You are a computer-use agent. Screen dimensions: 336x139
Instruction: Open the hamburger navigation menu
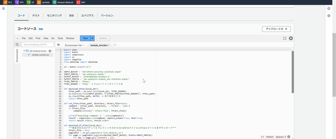click(3, 9)
